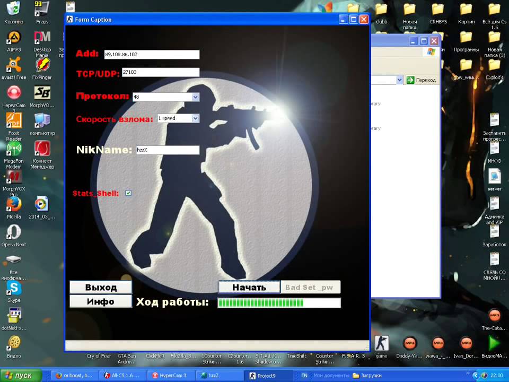Open Коннект Менеджер shortcut
The width and height of the screenshot is (509, 382).
coord(42,149)
